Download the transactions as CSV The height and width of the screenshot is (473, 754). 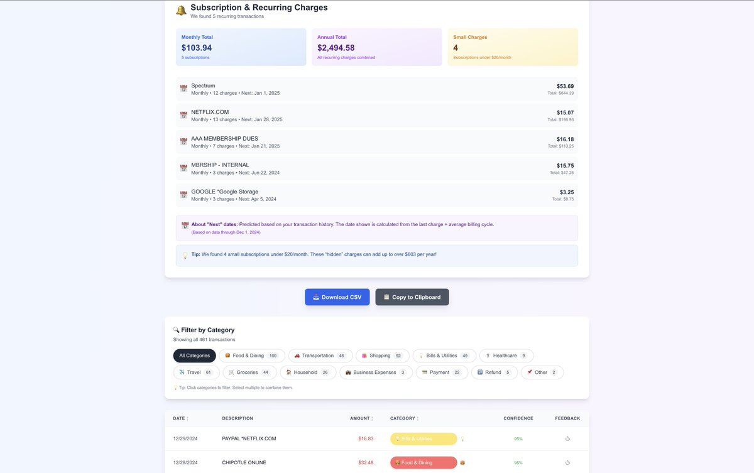337,297
